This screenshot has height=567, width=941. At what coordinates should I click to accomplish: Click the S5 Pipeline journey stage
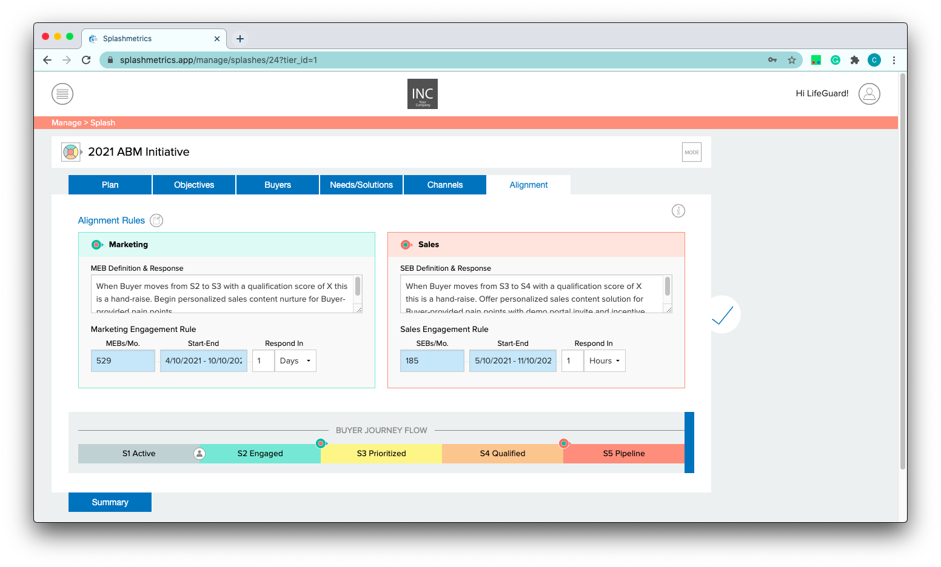[x=624, y=454]
